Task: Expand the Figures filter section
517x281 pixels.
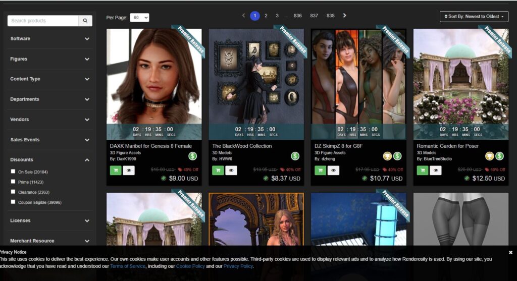Action: pyautogui.click(x=50, y=59)
